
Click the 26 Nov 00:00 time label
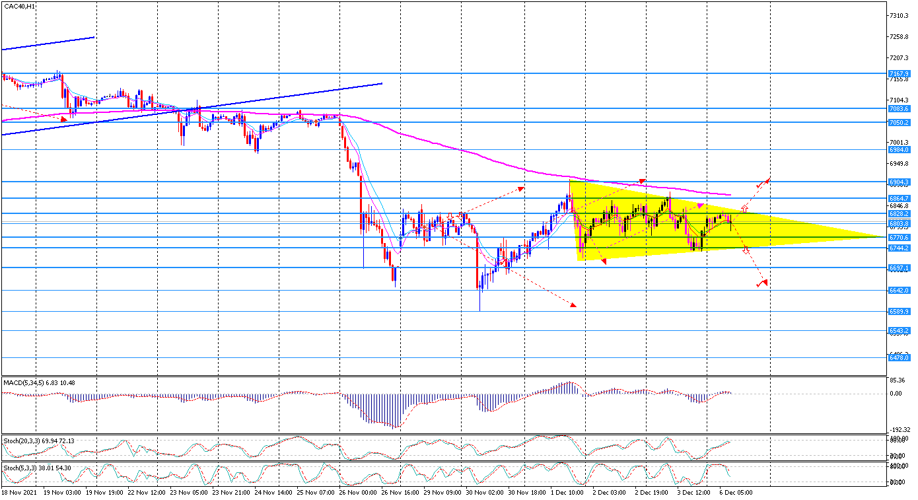[357, 492]
